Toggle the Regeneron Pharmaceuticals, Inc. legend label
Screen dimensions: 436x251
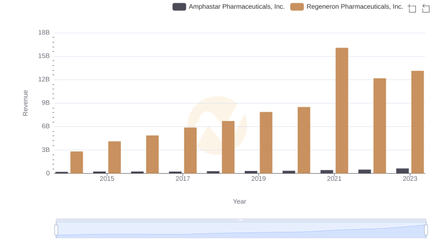pos(355,7)
